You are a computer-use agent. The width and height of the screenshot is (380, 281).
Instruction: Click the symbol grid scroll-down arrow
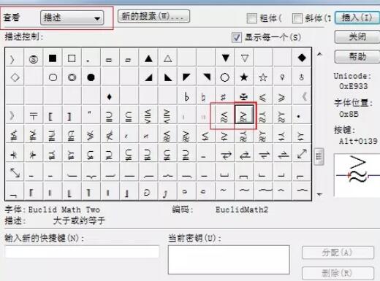coord(319,194)
